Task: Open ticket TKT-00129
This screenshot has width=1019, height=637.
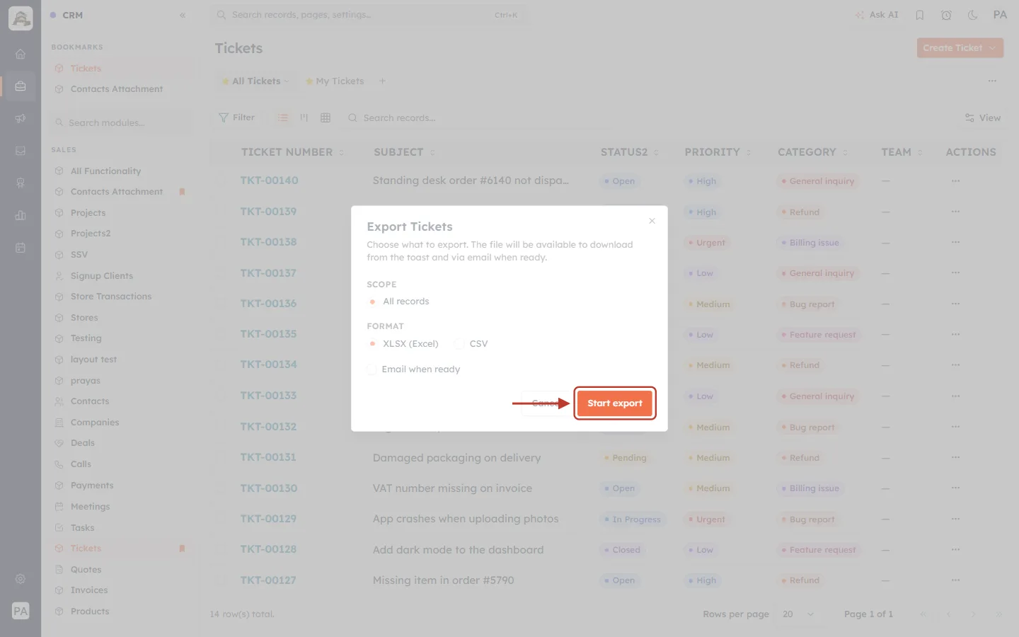Action: (268, 519)
